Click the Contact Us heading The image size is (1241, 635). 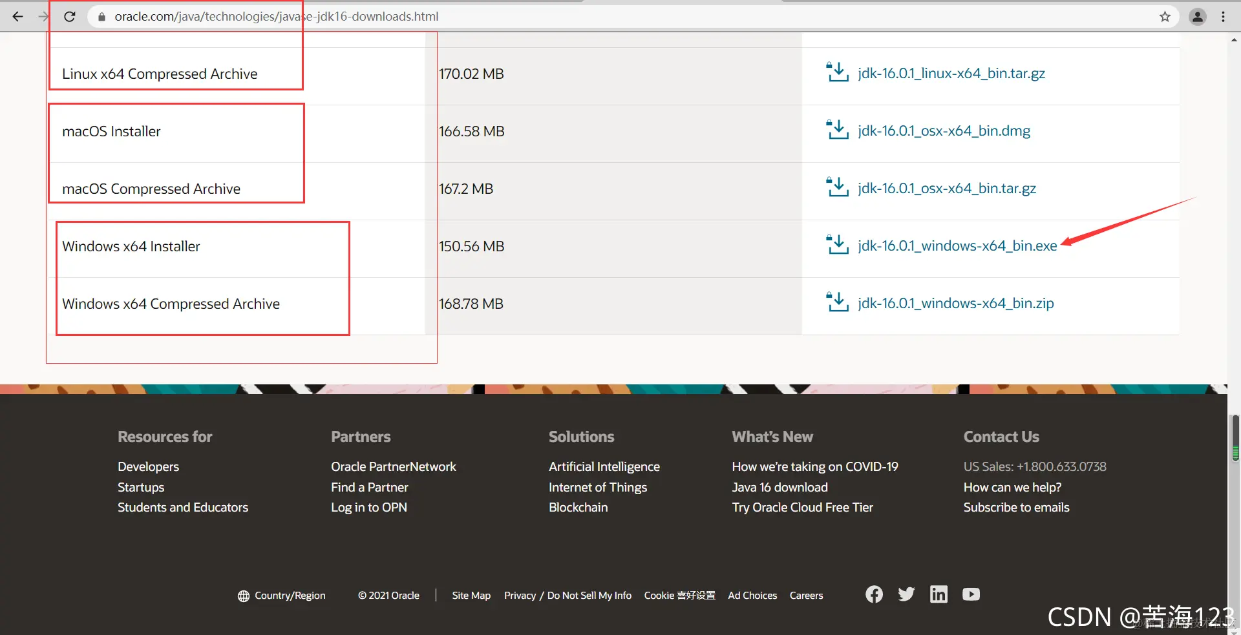click(1001, 437)
